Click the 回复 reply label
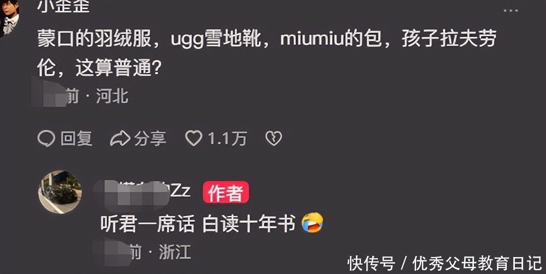The image size is (546, 274). tap(76, 139)
